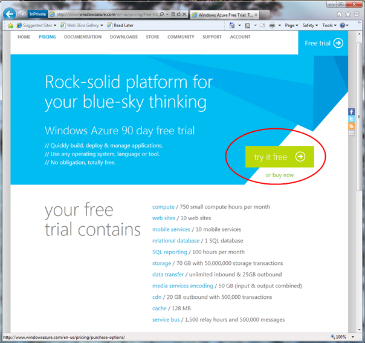Open the Suggested Sites favorites item
The width and height of the screenshot is (365, 343).
36,25
